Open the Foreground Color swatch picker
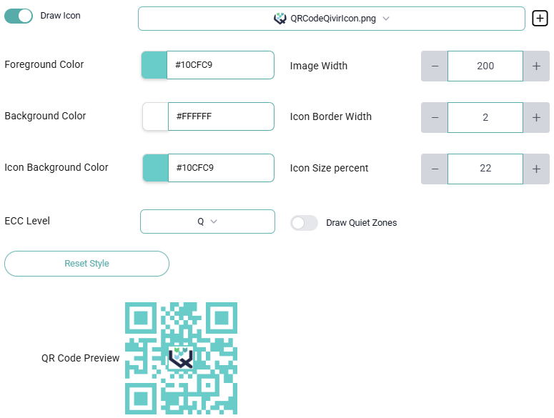Viewport: 554px width, 418px height. pyautogui.click(x=154, y=65)
